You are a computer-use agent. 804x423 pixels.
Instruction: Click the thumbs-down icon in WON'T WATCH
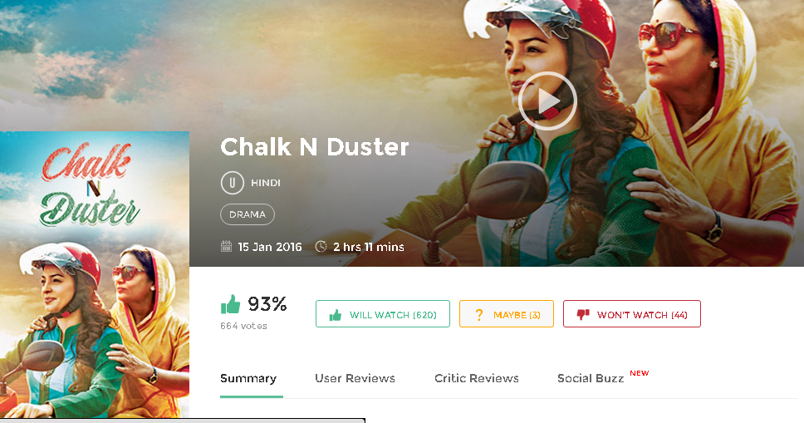[x=583, y=314]
